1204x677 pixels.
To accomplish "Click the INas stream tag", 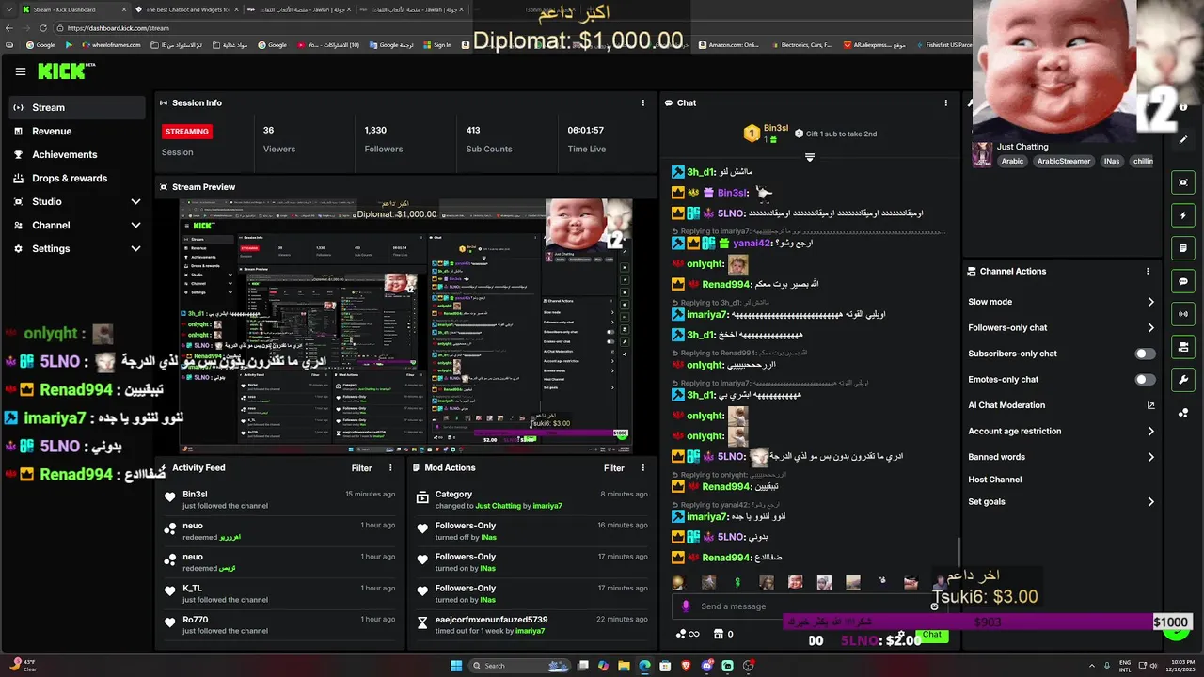I will coord(1112,161).
